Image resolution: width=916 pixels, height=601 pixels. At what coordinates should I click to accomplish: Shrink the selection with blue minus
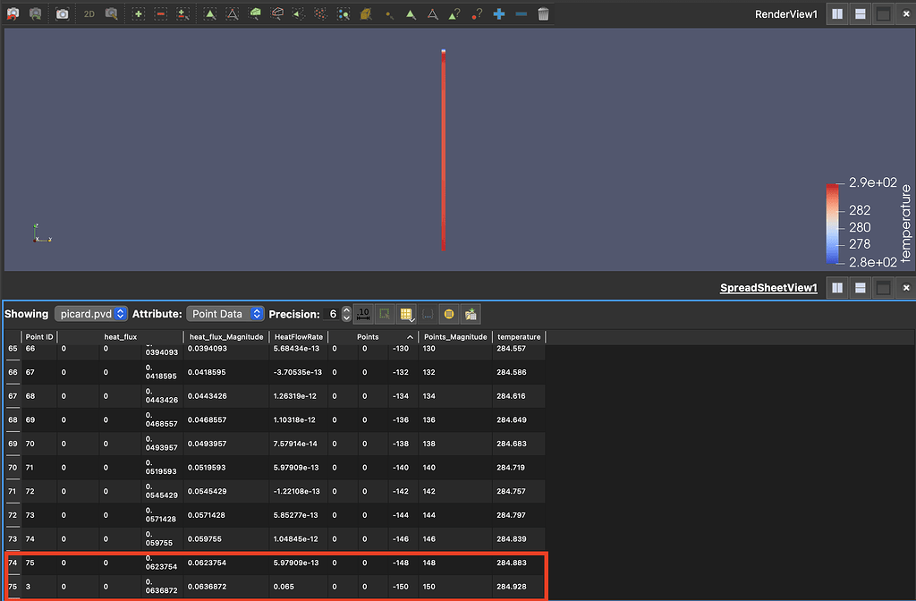[x=522, y=14]
